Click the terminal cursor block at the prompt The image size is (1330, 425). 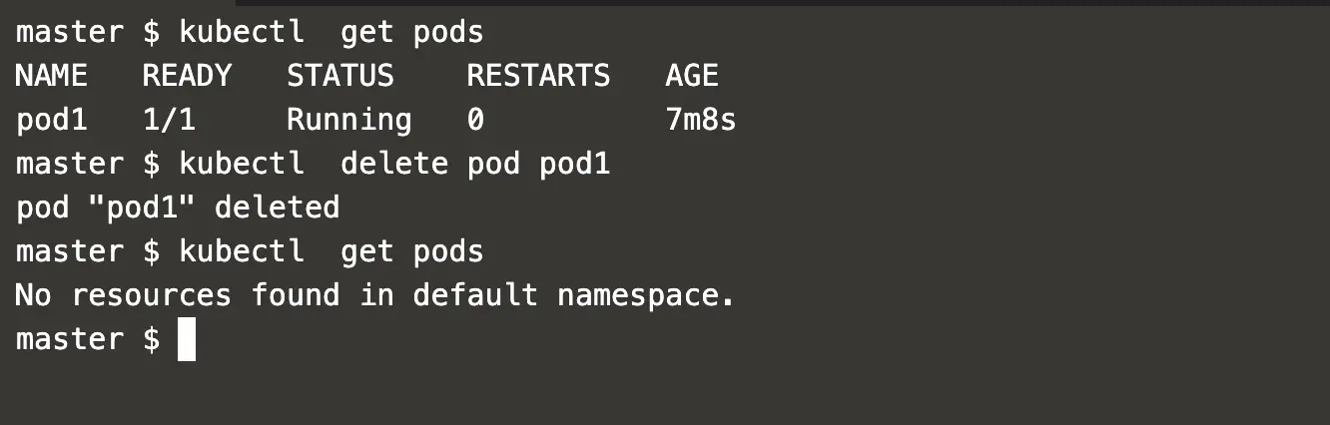187,339
